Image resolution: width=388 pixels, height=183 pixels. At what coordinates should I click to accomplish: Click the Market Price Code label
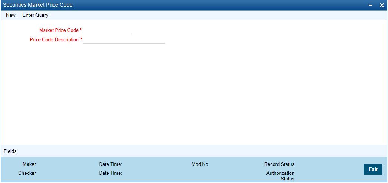(59, 30)
